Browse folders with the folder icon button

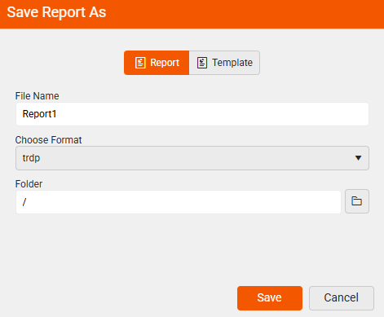click(x=357, y=201)
